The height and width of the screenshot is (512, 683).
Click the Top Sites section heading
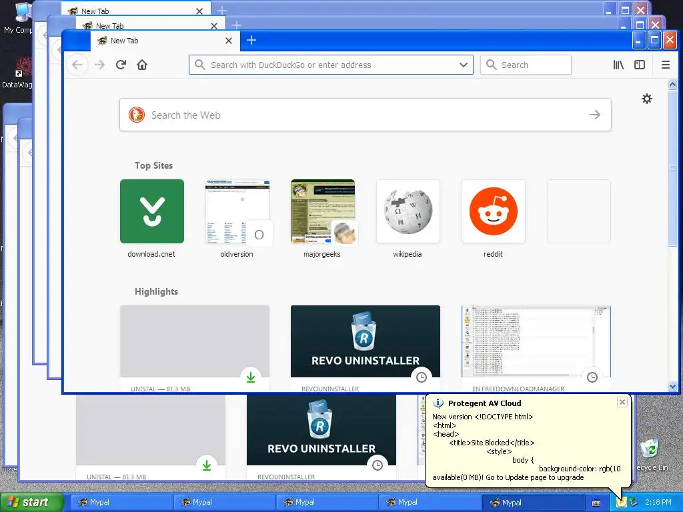154,165
